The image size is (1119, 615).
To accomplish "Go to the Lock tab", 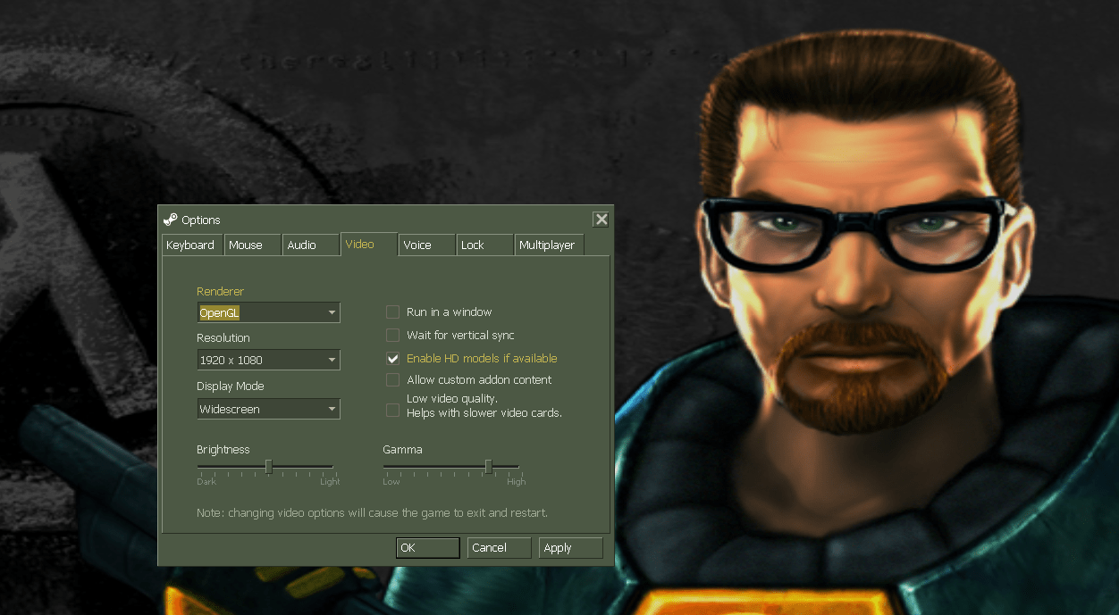I will tap(485, 245).
